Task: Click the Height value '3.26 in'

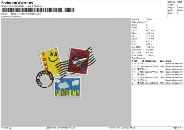Action: pyautogui.click(x=179, y=7)
